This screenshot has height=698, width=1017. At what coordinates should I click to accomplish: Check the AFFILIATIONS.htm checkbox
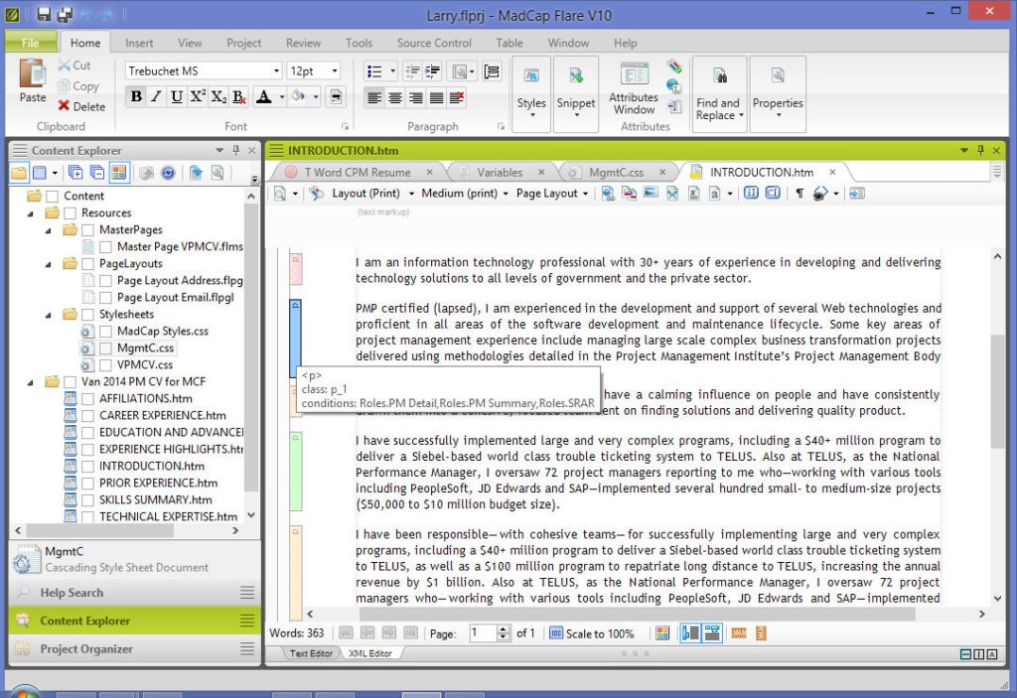tap(88, 399)
